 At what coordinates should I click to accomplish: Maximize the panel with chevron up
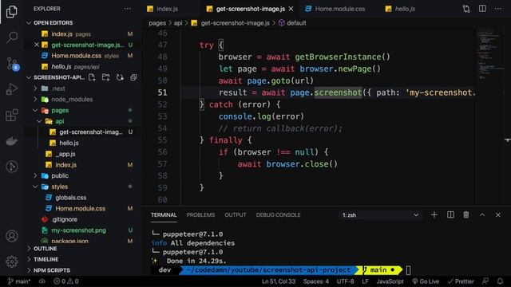pos(482,214)
